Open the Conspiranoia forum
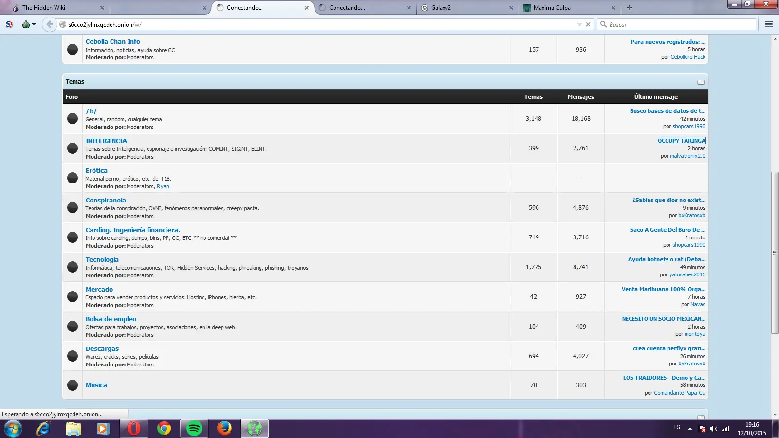 click(x=106, y=200)
